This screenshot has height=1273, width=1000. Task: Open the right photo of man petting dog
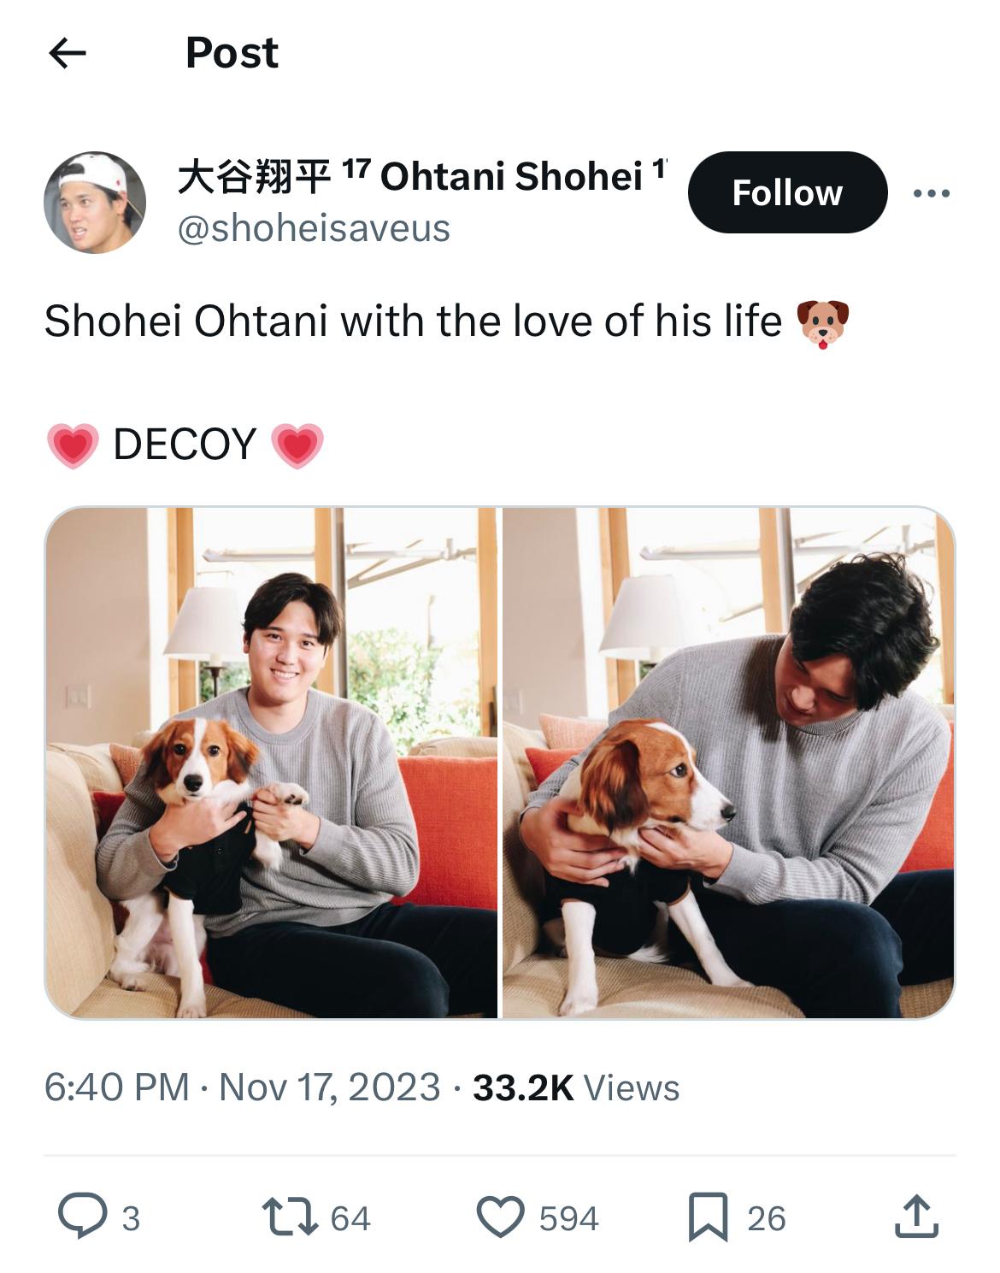pyautogui.click(x=728, y=763)
